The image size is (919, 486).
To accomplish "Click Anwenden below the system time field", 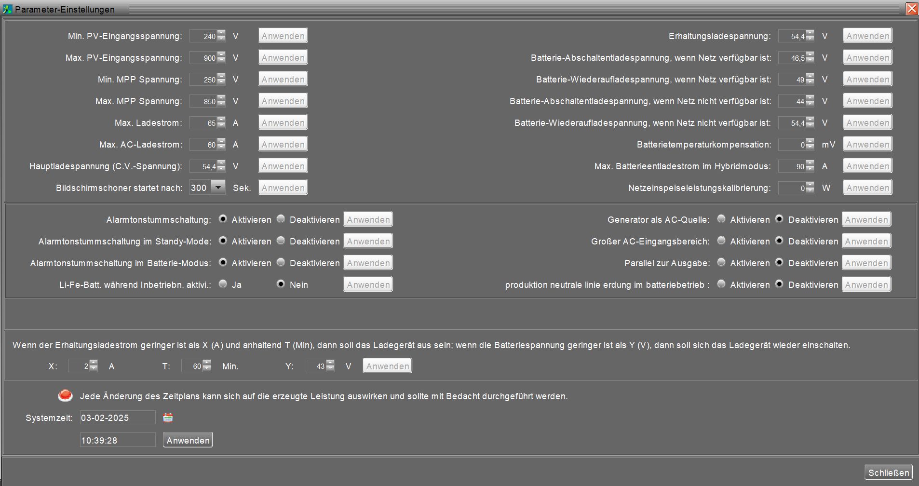I will pyautogui.click(x=188, y=440).
